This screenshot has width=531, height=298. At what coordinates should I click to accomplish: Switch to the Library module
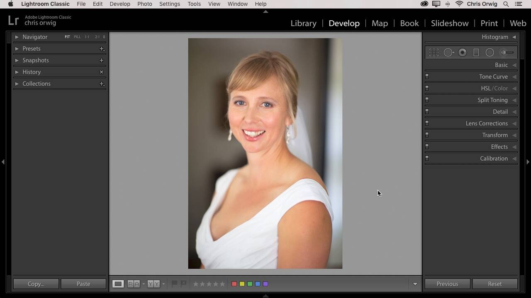click(303, 23)
